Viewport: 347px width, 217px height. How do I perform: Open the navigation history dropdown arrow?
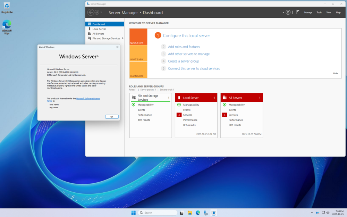[101, 12]
